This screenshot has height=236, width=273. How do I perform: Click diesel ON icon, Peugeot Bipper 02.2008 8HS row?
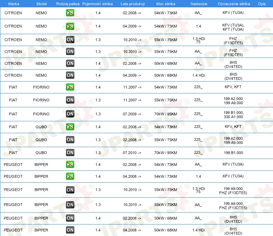tap(70, 218)
